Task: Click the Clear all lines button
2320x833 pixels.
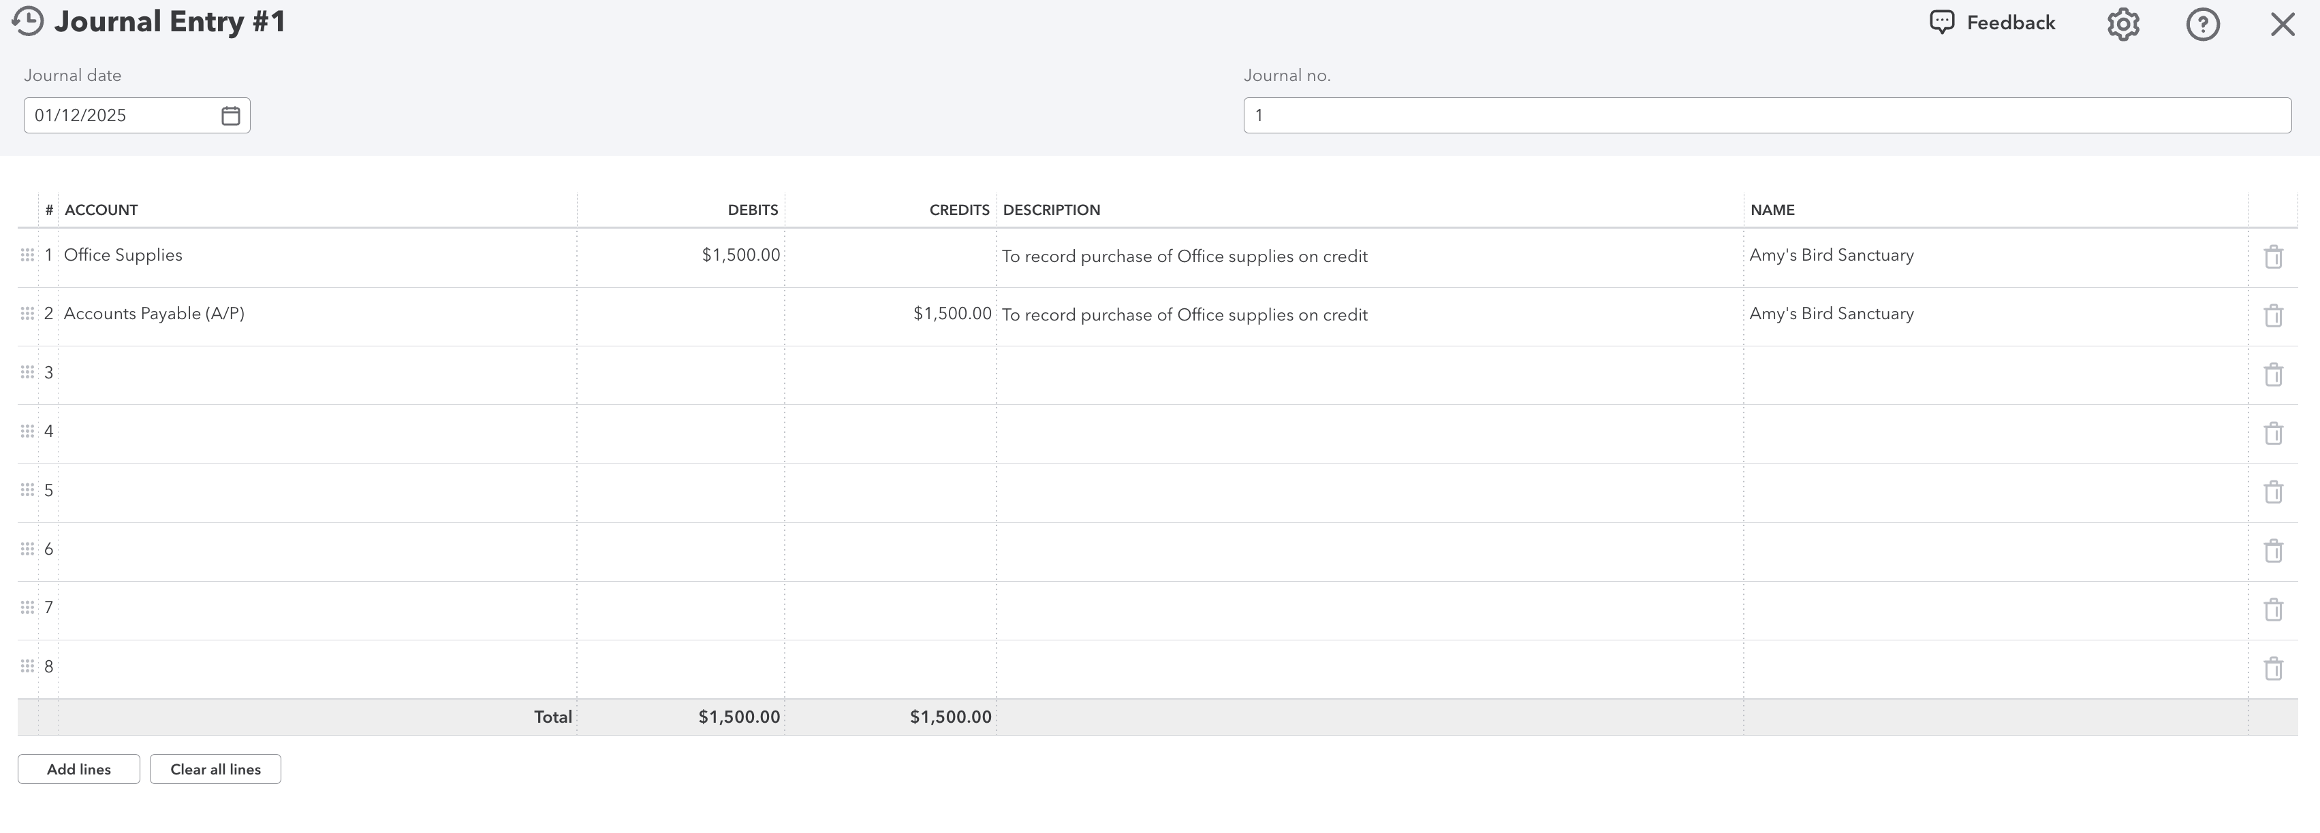Action: tap(215, 769)
